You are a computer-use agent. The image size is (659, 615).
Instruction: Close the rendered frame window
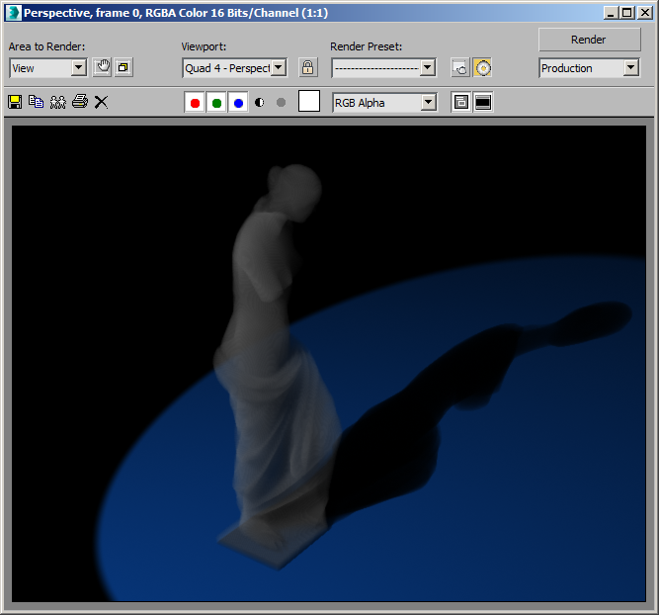coord(645,13)
